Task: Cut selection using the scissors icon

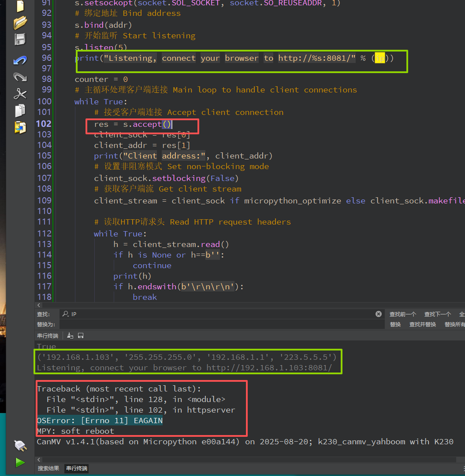Action: click(20, 94)
